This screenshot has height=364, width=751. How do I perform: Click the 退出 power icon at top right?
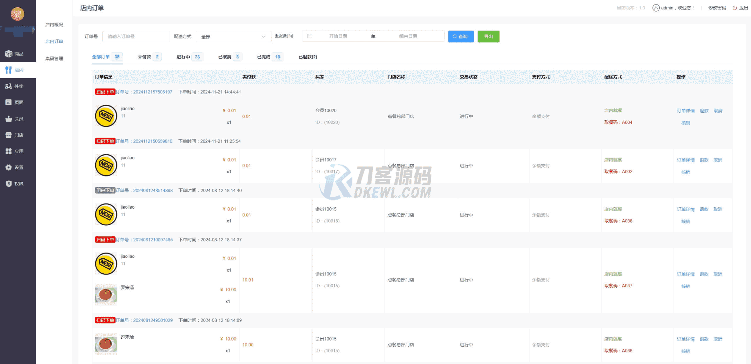pos(735,8)
